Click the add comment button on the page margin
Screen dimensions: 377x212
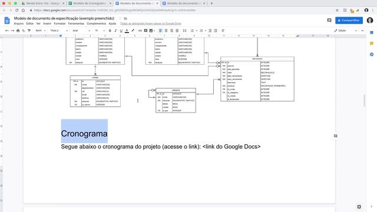click(335, 136)
